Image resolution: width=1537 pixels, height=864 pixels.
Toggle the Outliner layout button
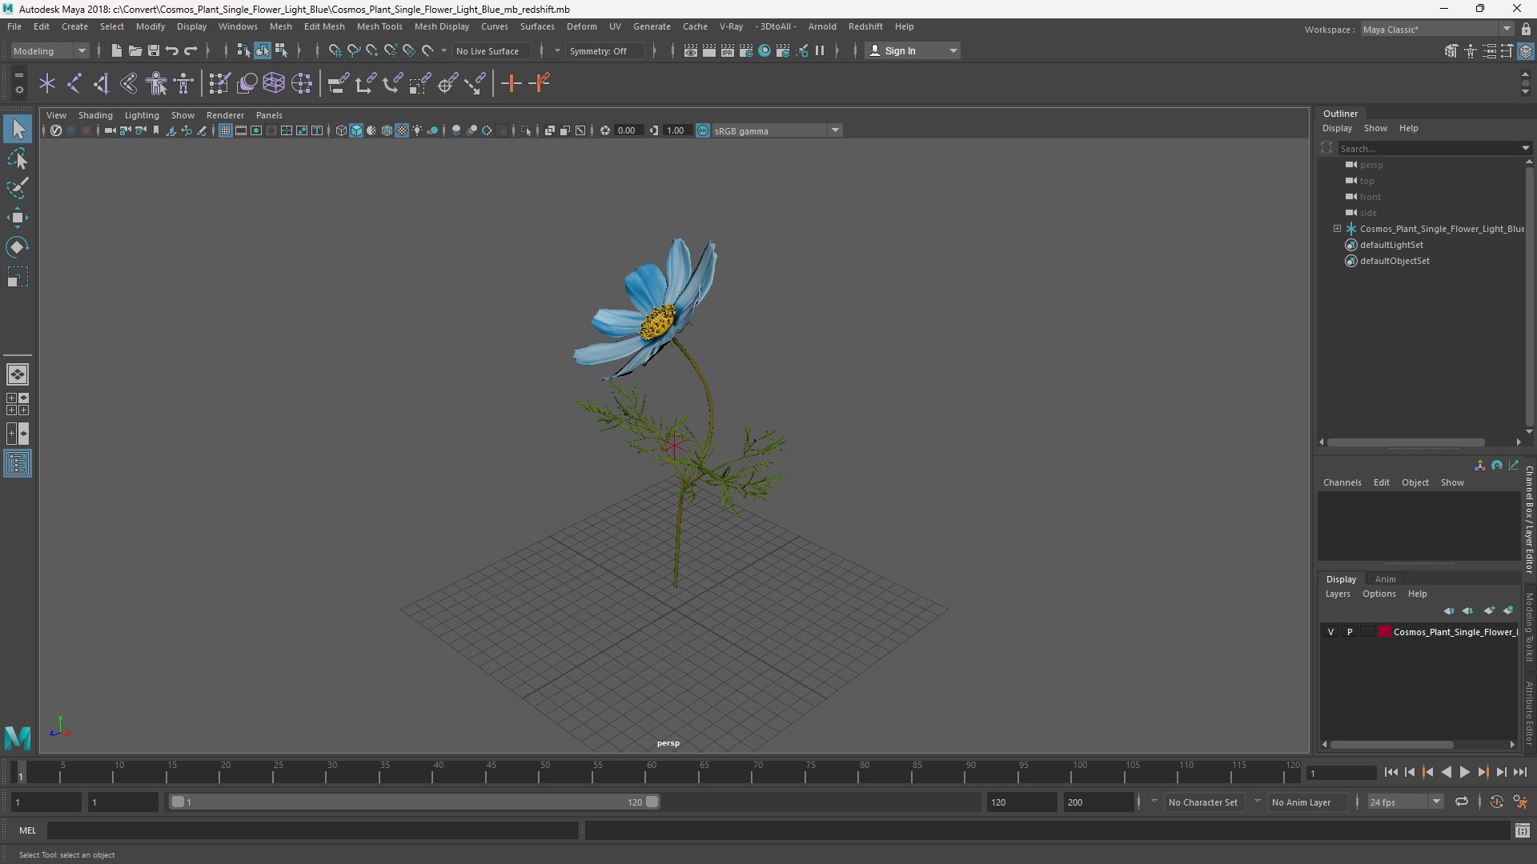pyautogui.click(x=18, y=464)
